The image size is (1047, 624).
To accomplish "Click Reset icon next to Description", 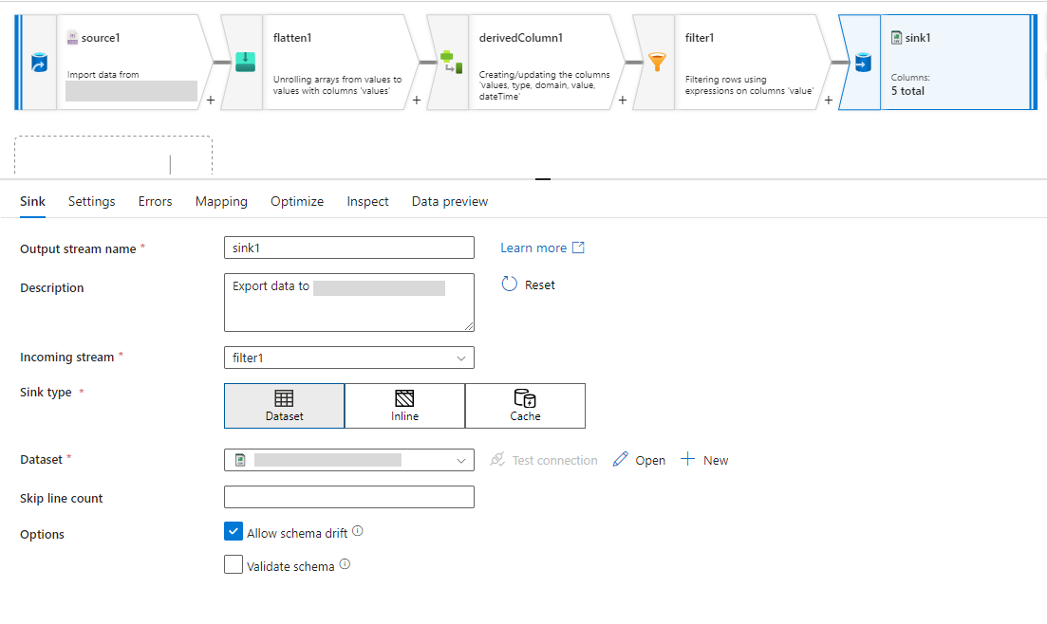I will point(510,284).
